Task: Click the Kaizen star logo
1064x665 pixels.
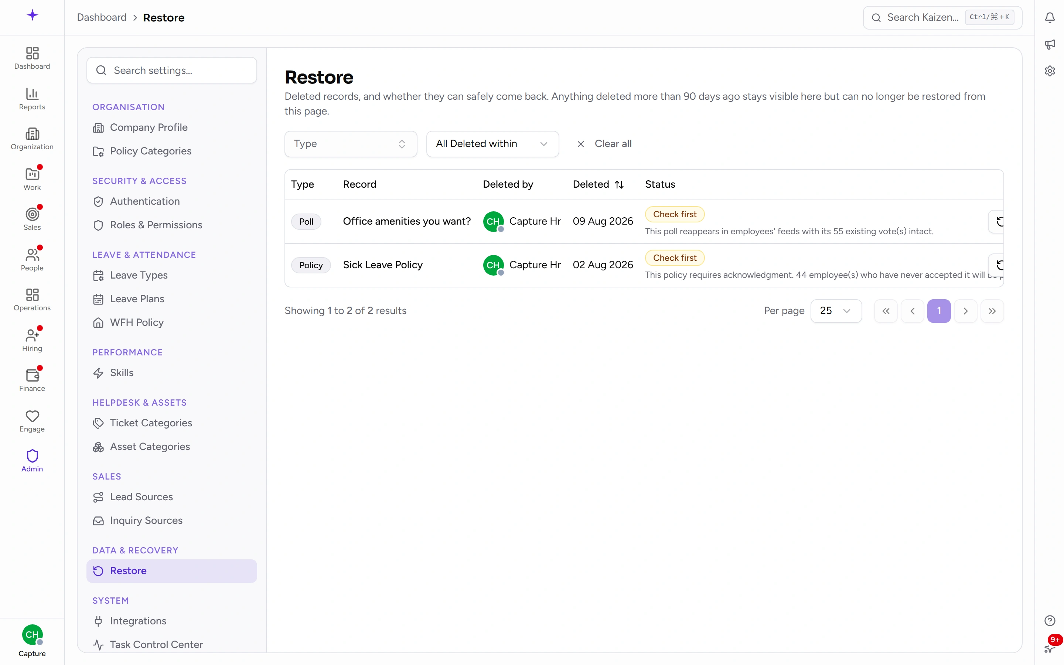Action: tap(32, 16)
